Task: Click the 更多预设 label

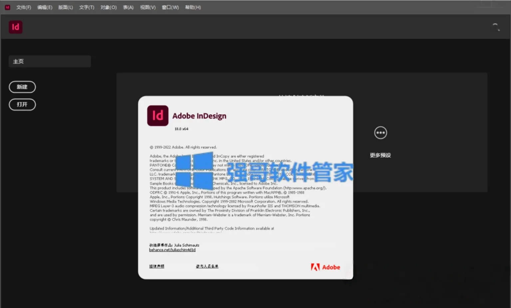Action: pyautogui.click(x=381, y=155)
